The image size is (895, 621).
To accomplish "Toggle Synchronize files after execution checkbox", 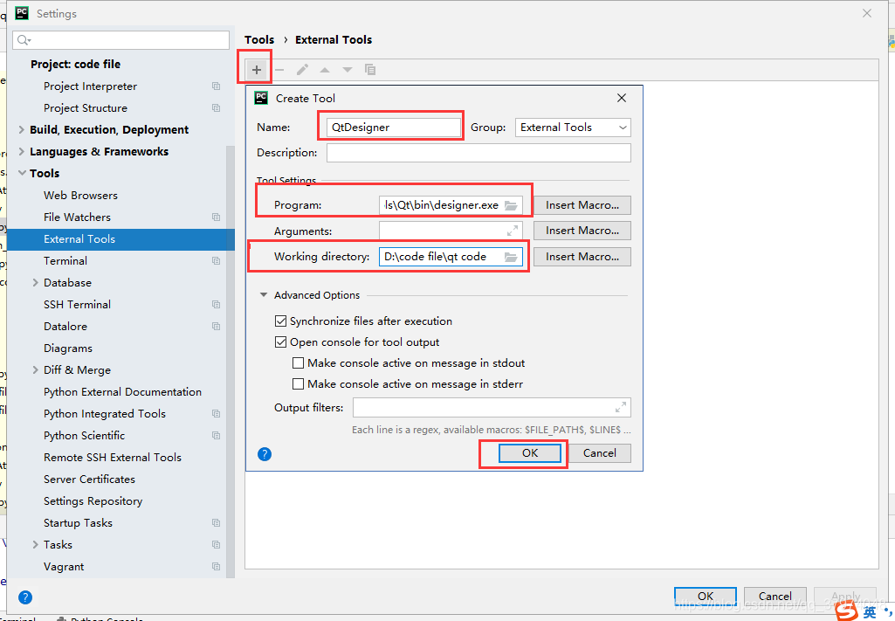I will coord(280,321).
